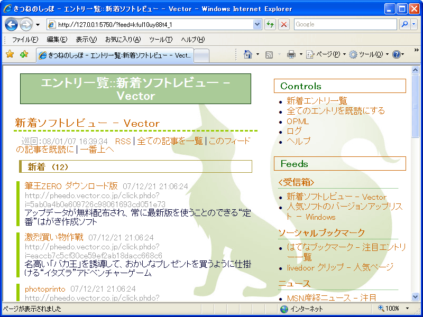
Task: Open the Help question mark menu
Action: (x=398, y=54)
